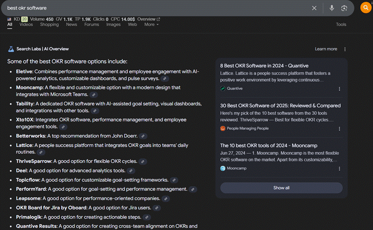The height and width of the screenshot is (230, 373).
Task: Click the 'Search Labs | AI Overview' heading
Action: click(x=43, y=49)
